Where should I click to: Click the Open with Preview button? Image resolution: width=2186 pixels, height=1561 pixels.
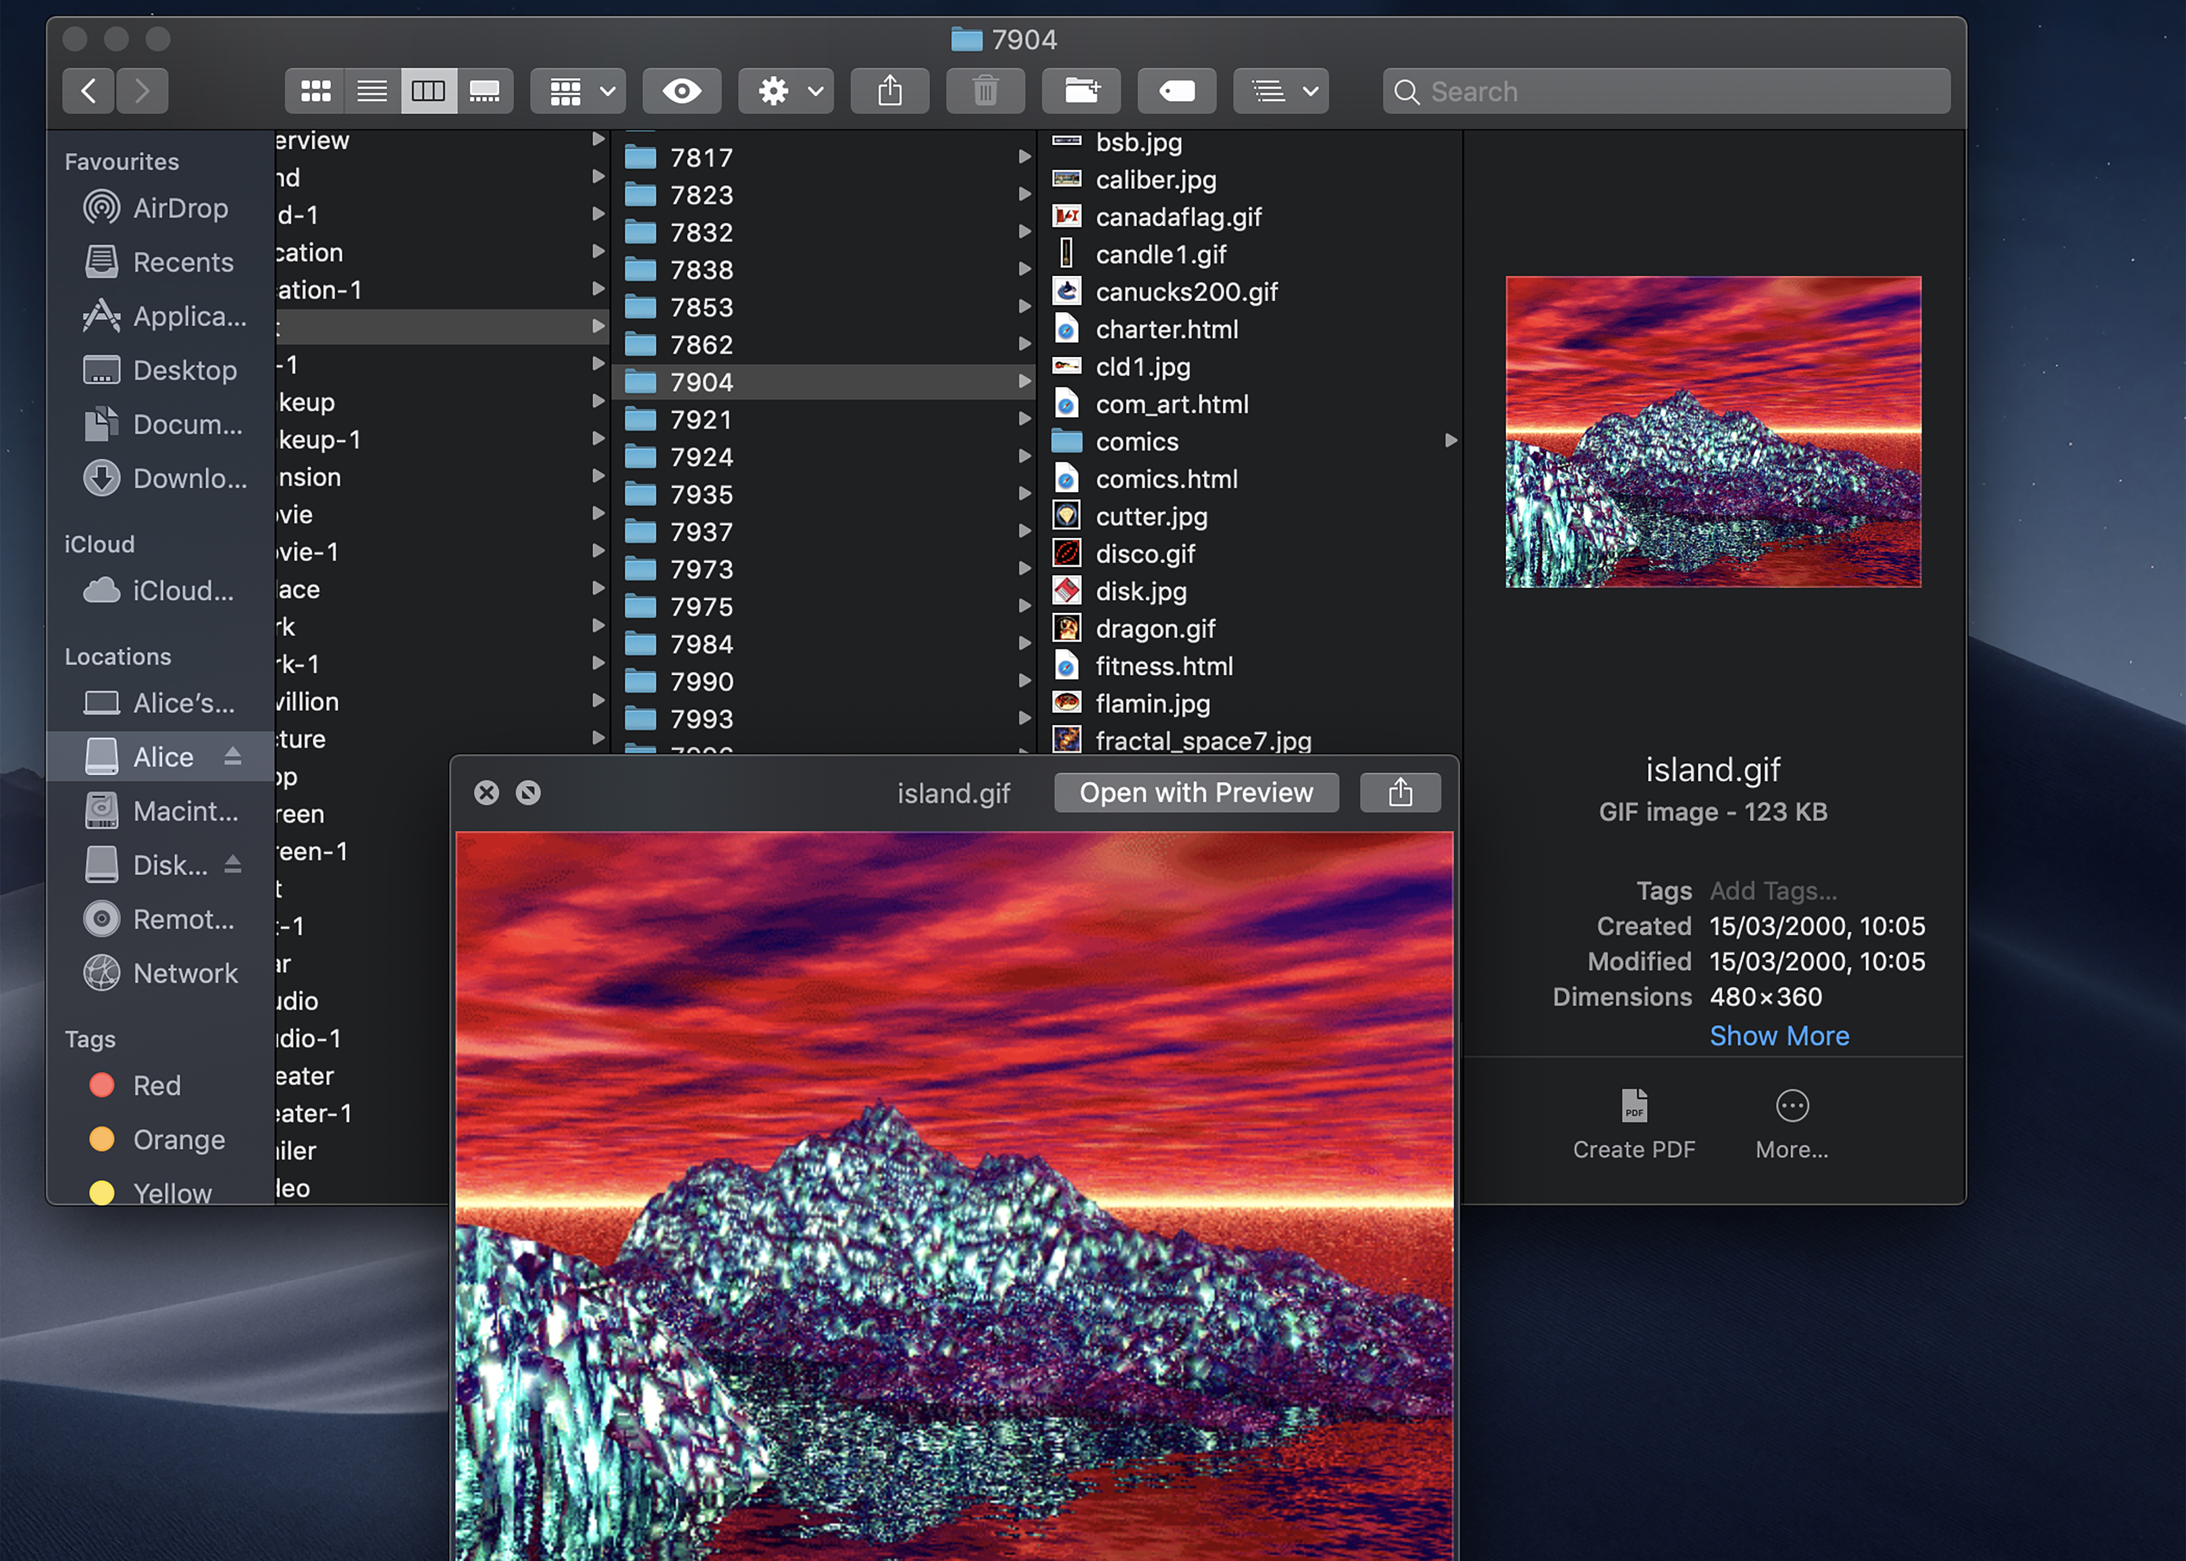(1196, 792)
